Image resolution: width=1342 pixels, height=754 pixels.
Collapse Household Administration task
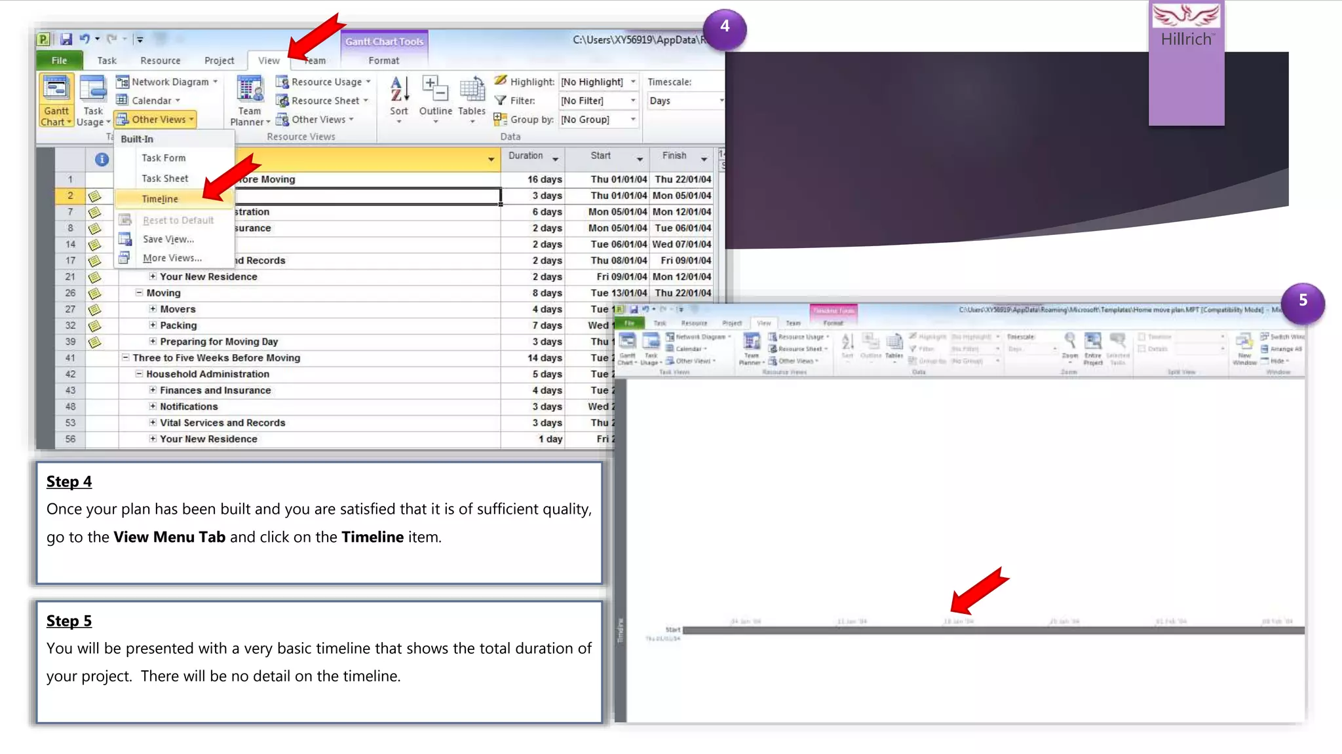[x=139, y=374]
